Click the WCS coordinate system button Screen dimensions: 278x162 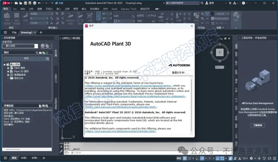(x=220, y=67)
